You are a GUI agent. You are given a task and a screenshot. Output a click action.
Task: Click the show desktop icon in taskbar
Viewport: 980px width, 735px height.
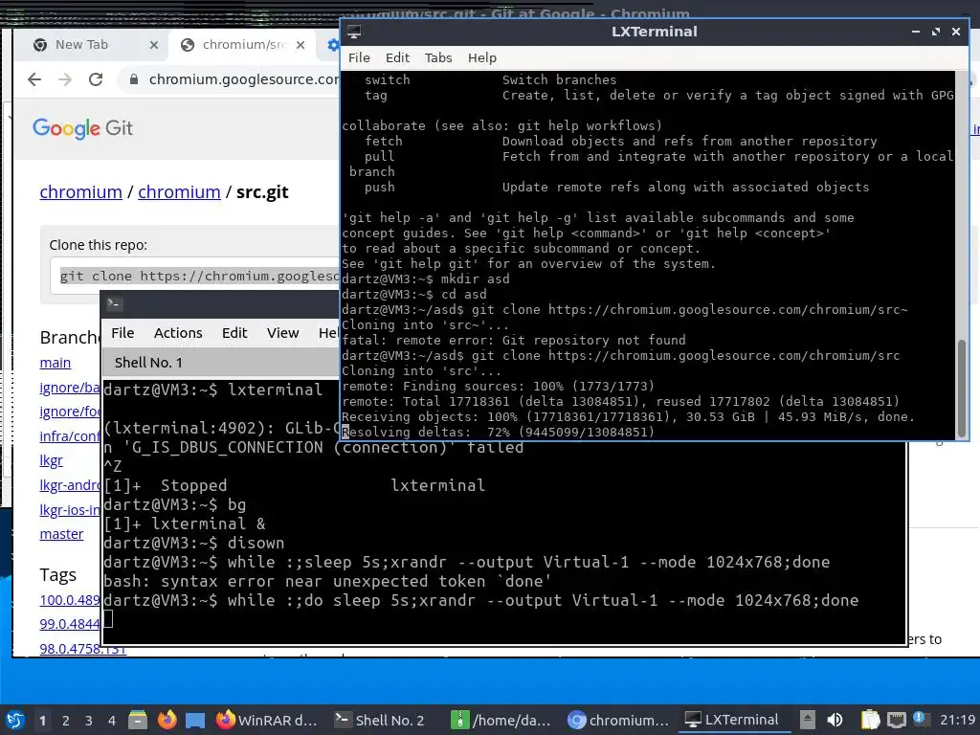click(195, 720)
